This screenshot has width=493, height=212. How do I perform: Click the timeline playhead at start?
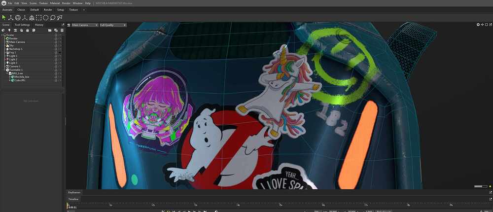pos(67,206)
